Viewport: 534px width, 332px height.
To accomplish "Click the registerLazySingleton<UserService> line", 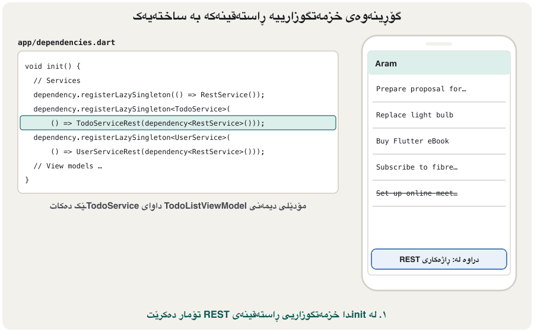I will [x=132, y=138].
